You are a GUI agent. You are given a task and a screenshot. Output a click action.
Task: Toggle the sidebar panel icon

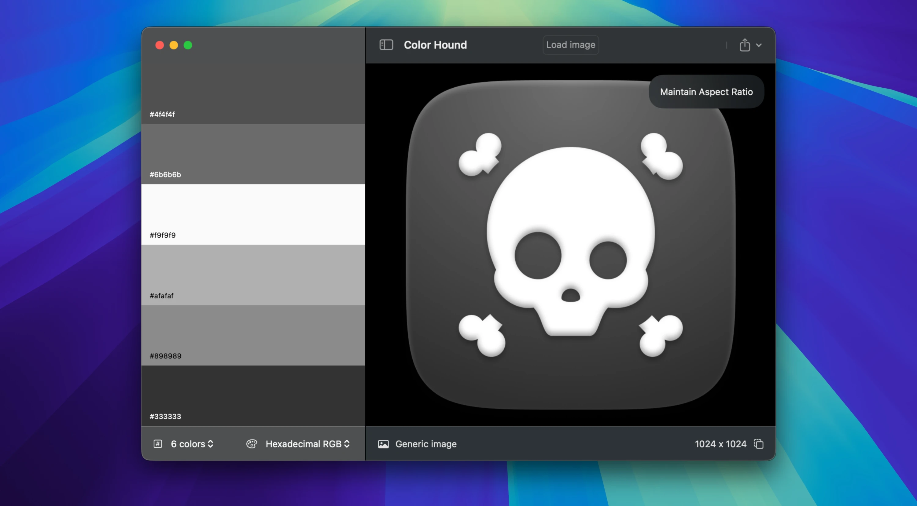pyautogui.click(x=386, y=45)
